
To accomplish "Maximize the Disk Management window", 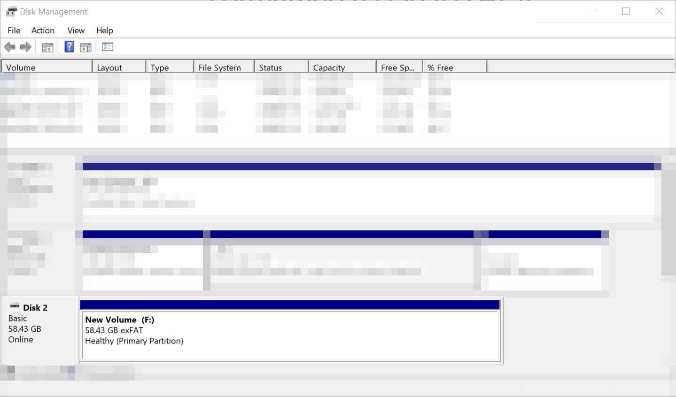I will (x=626, y=11).
